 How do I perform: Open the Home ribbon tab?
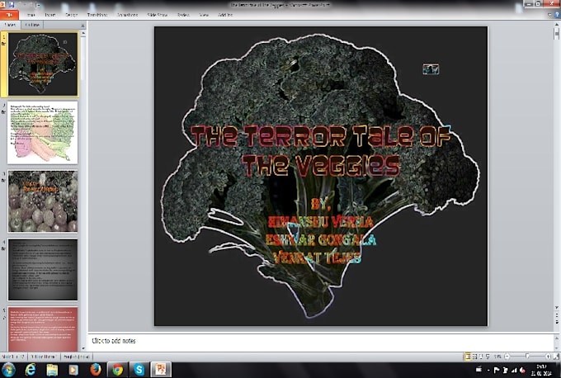31,15
